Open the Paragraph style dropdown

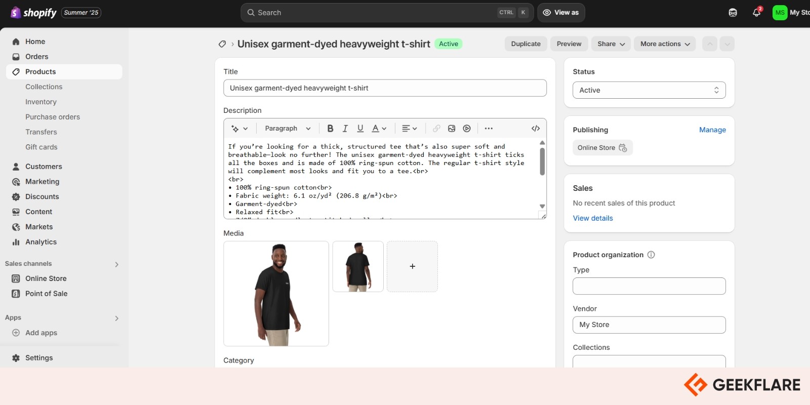(x=288, y=129)
